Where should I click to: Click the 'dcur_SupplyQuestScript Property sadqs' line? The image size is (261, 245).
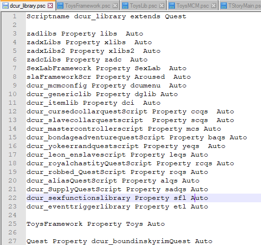point(117,189)
